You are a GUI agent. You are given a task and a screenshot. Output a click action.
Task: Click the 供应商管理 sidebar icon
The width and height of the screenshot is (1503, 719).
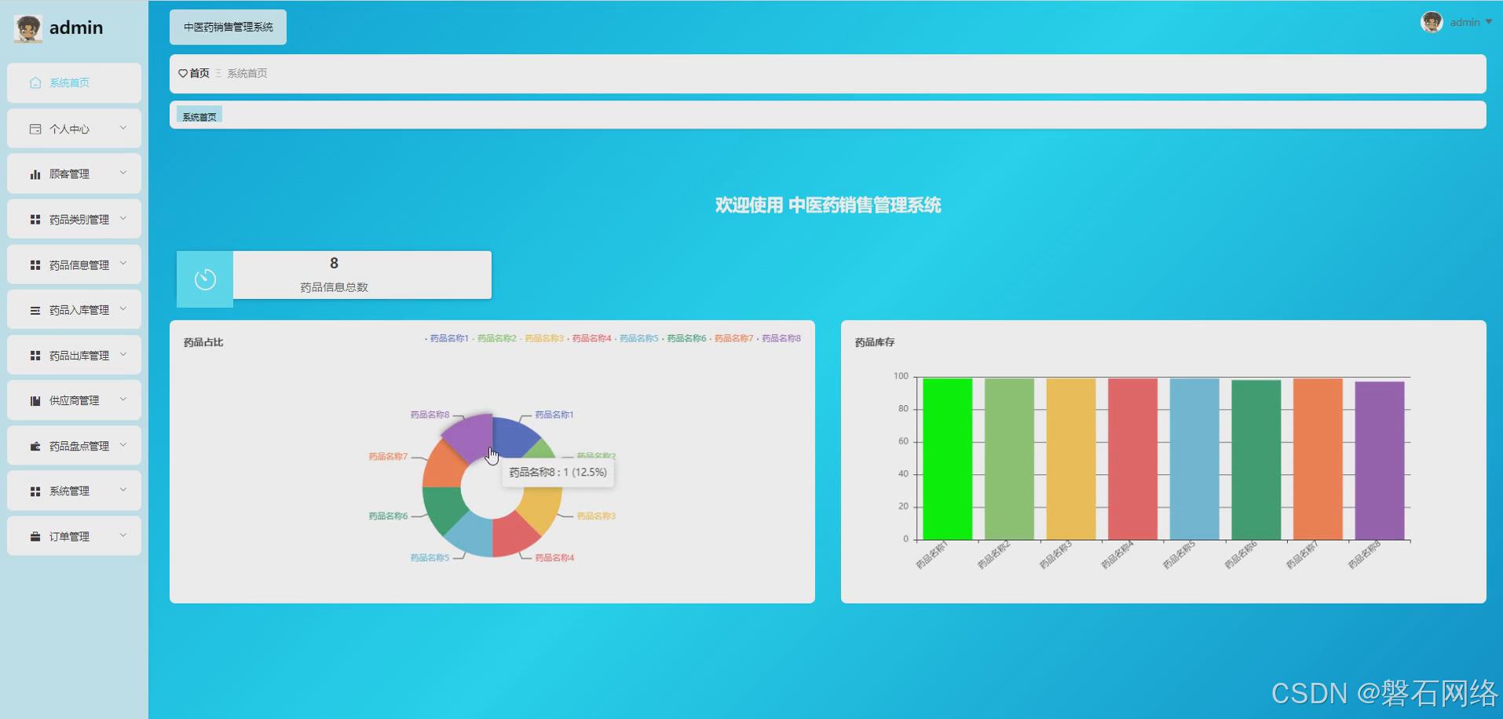pyautogui.click(x=35, y=400)
